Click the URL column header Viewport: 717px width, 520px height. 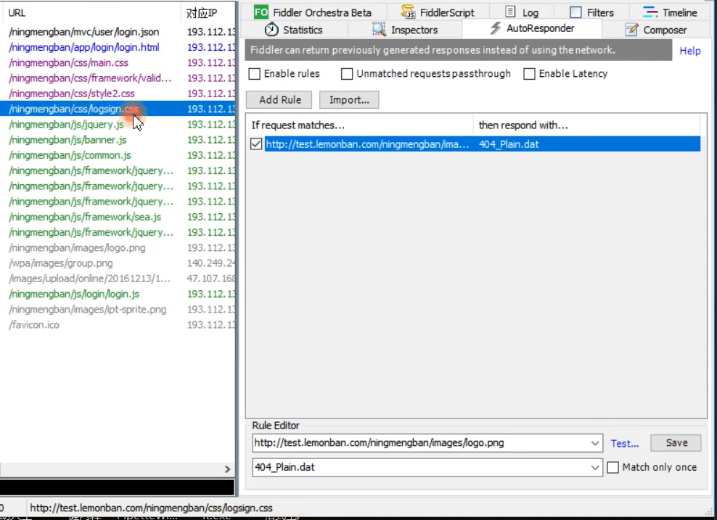tap(91, 13)
